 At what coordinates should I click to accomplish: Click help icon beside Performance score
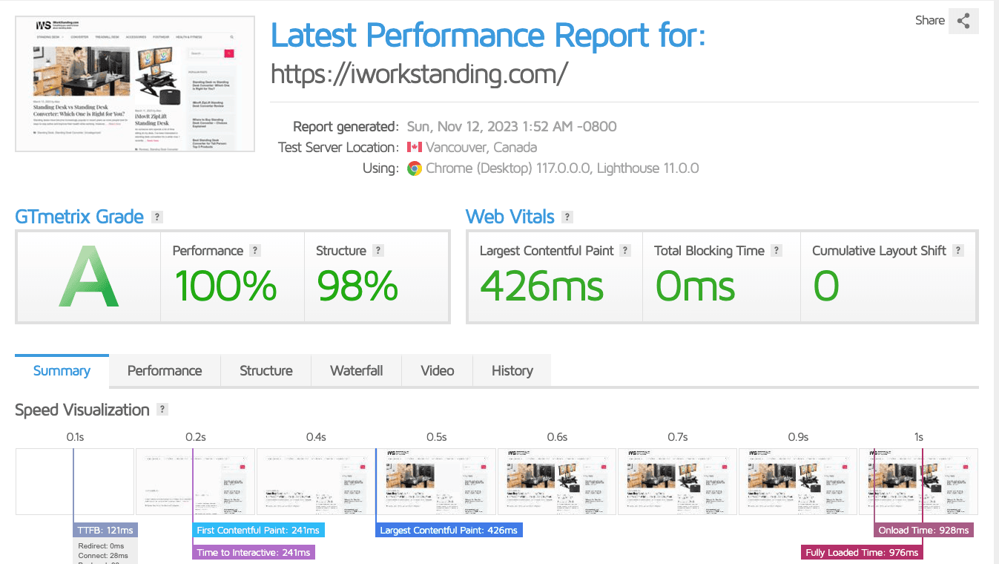(x=255, y=251)
